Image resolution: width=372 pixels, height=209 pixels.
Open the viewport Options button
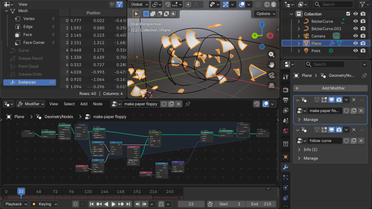[265, 14]
